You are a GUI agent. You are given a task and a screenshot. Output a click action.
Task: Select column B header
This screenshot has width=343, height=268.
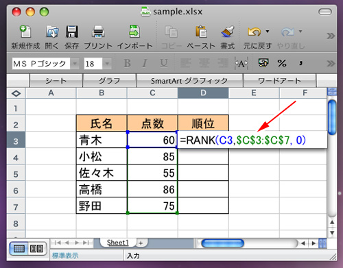(x=102, y=93)
